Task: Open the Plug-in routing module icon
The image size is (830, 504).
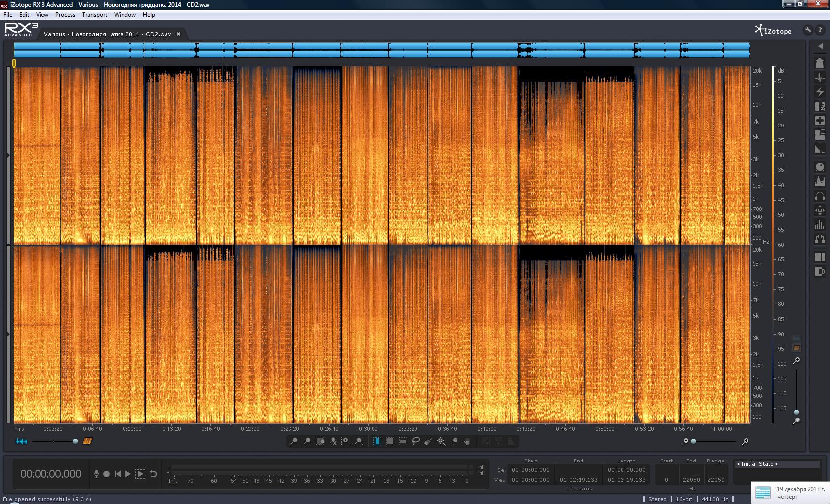Action: click(x=819, y=239)
